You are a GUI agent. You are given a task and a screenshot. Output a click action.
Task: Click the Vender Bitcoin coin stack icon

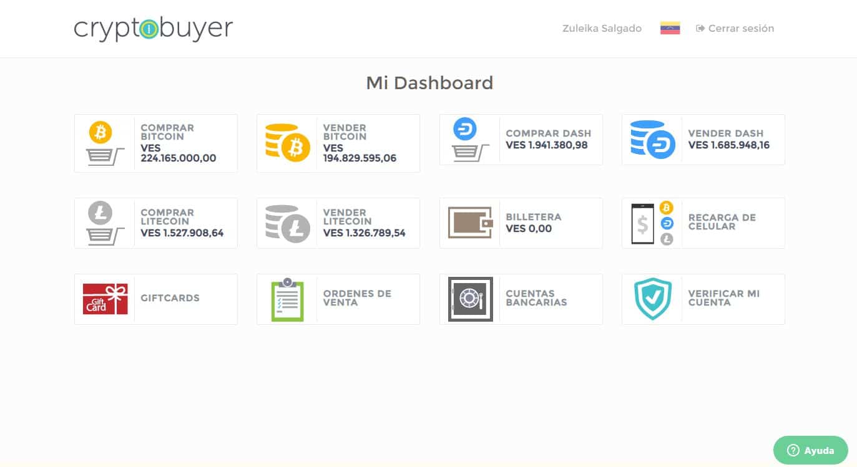[287, 143]
